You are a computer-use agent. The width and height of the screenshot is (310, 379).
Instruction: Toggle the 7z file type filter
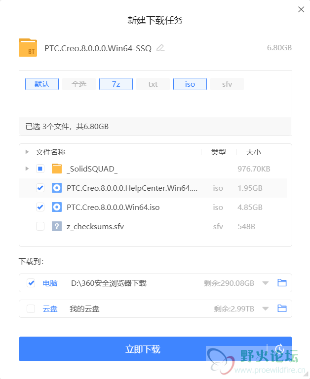tap(116, 84)
